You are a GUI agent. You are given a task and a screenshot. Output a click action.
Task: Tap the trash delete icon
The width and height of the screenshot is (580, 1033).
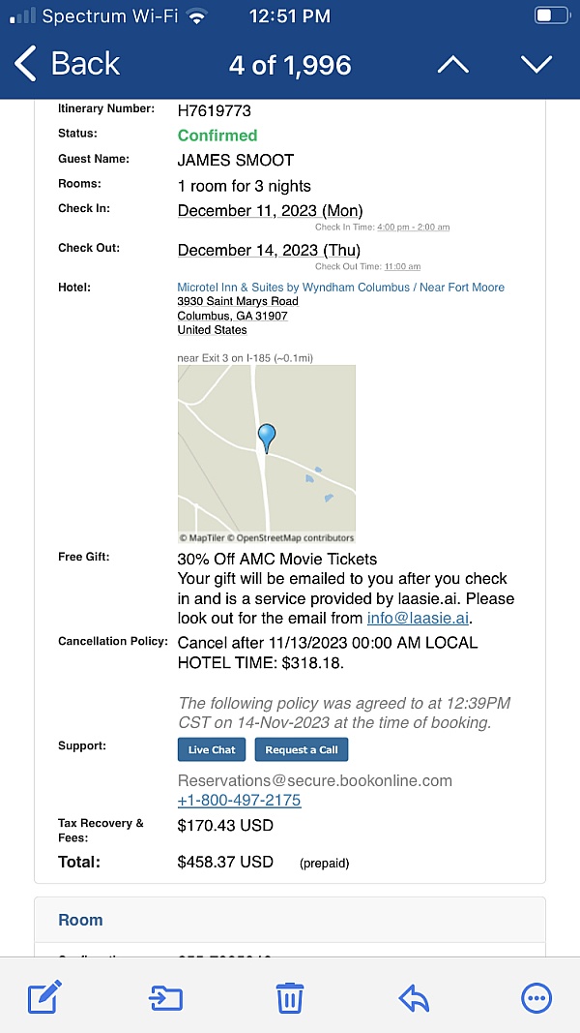coord(290,997)
